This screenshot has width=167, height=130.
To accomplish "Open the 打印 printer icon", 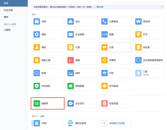I will (x=104, y=73).
